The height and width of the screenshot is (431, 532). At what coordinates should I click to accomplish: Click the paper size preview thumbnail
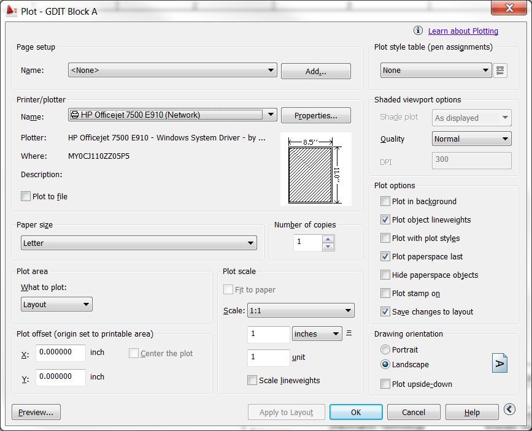(315, 170)
